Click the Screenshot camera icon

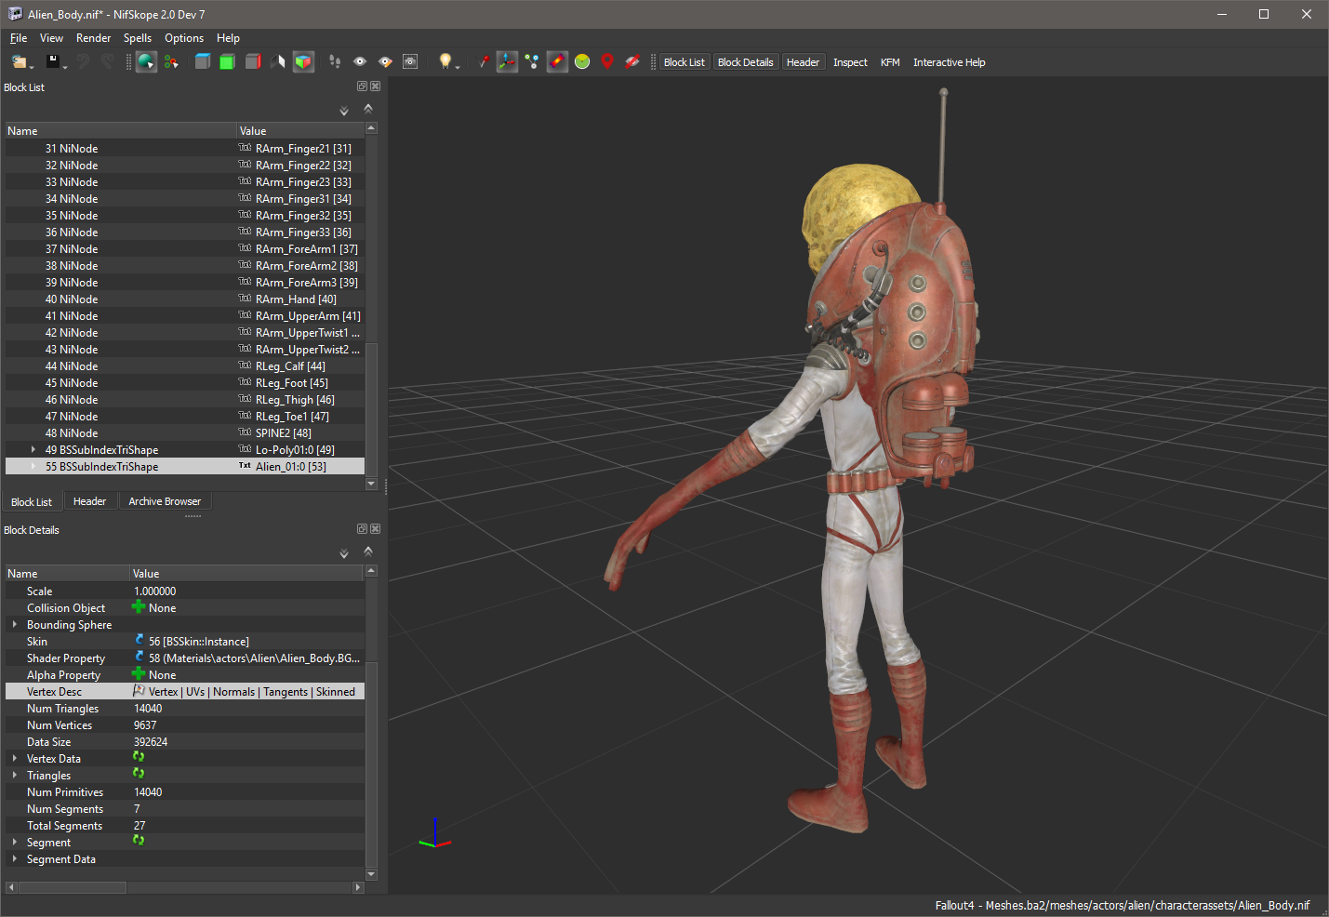click(410, 61)
